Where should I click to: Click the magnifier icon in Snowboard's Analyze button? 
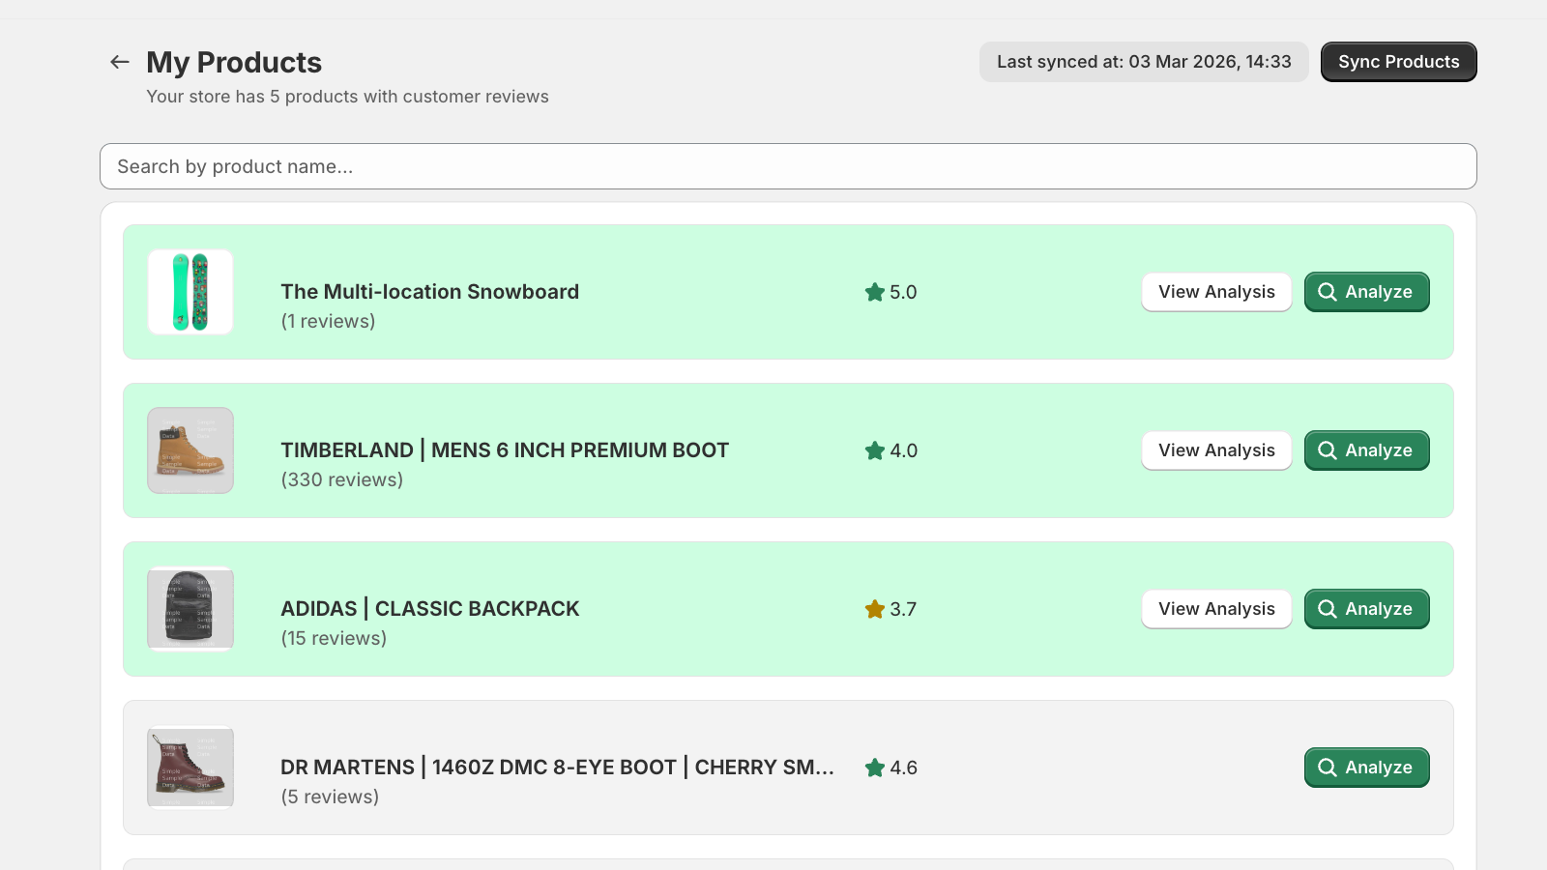click(1328, 292)
